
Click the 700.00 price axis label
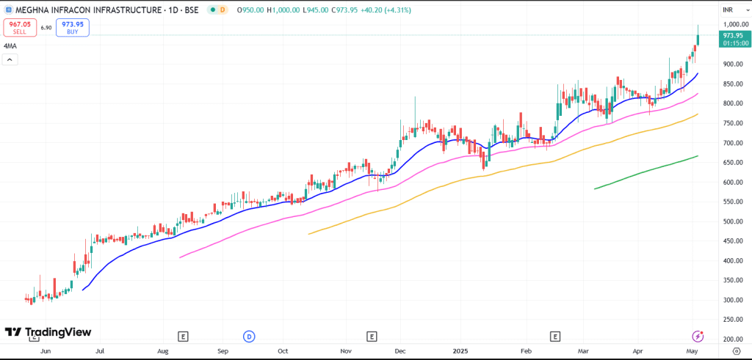[x=732, y=143]
